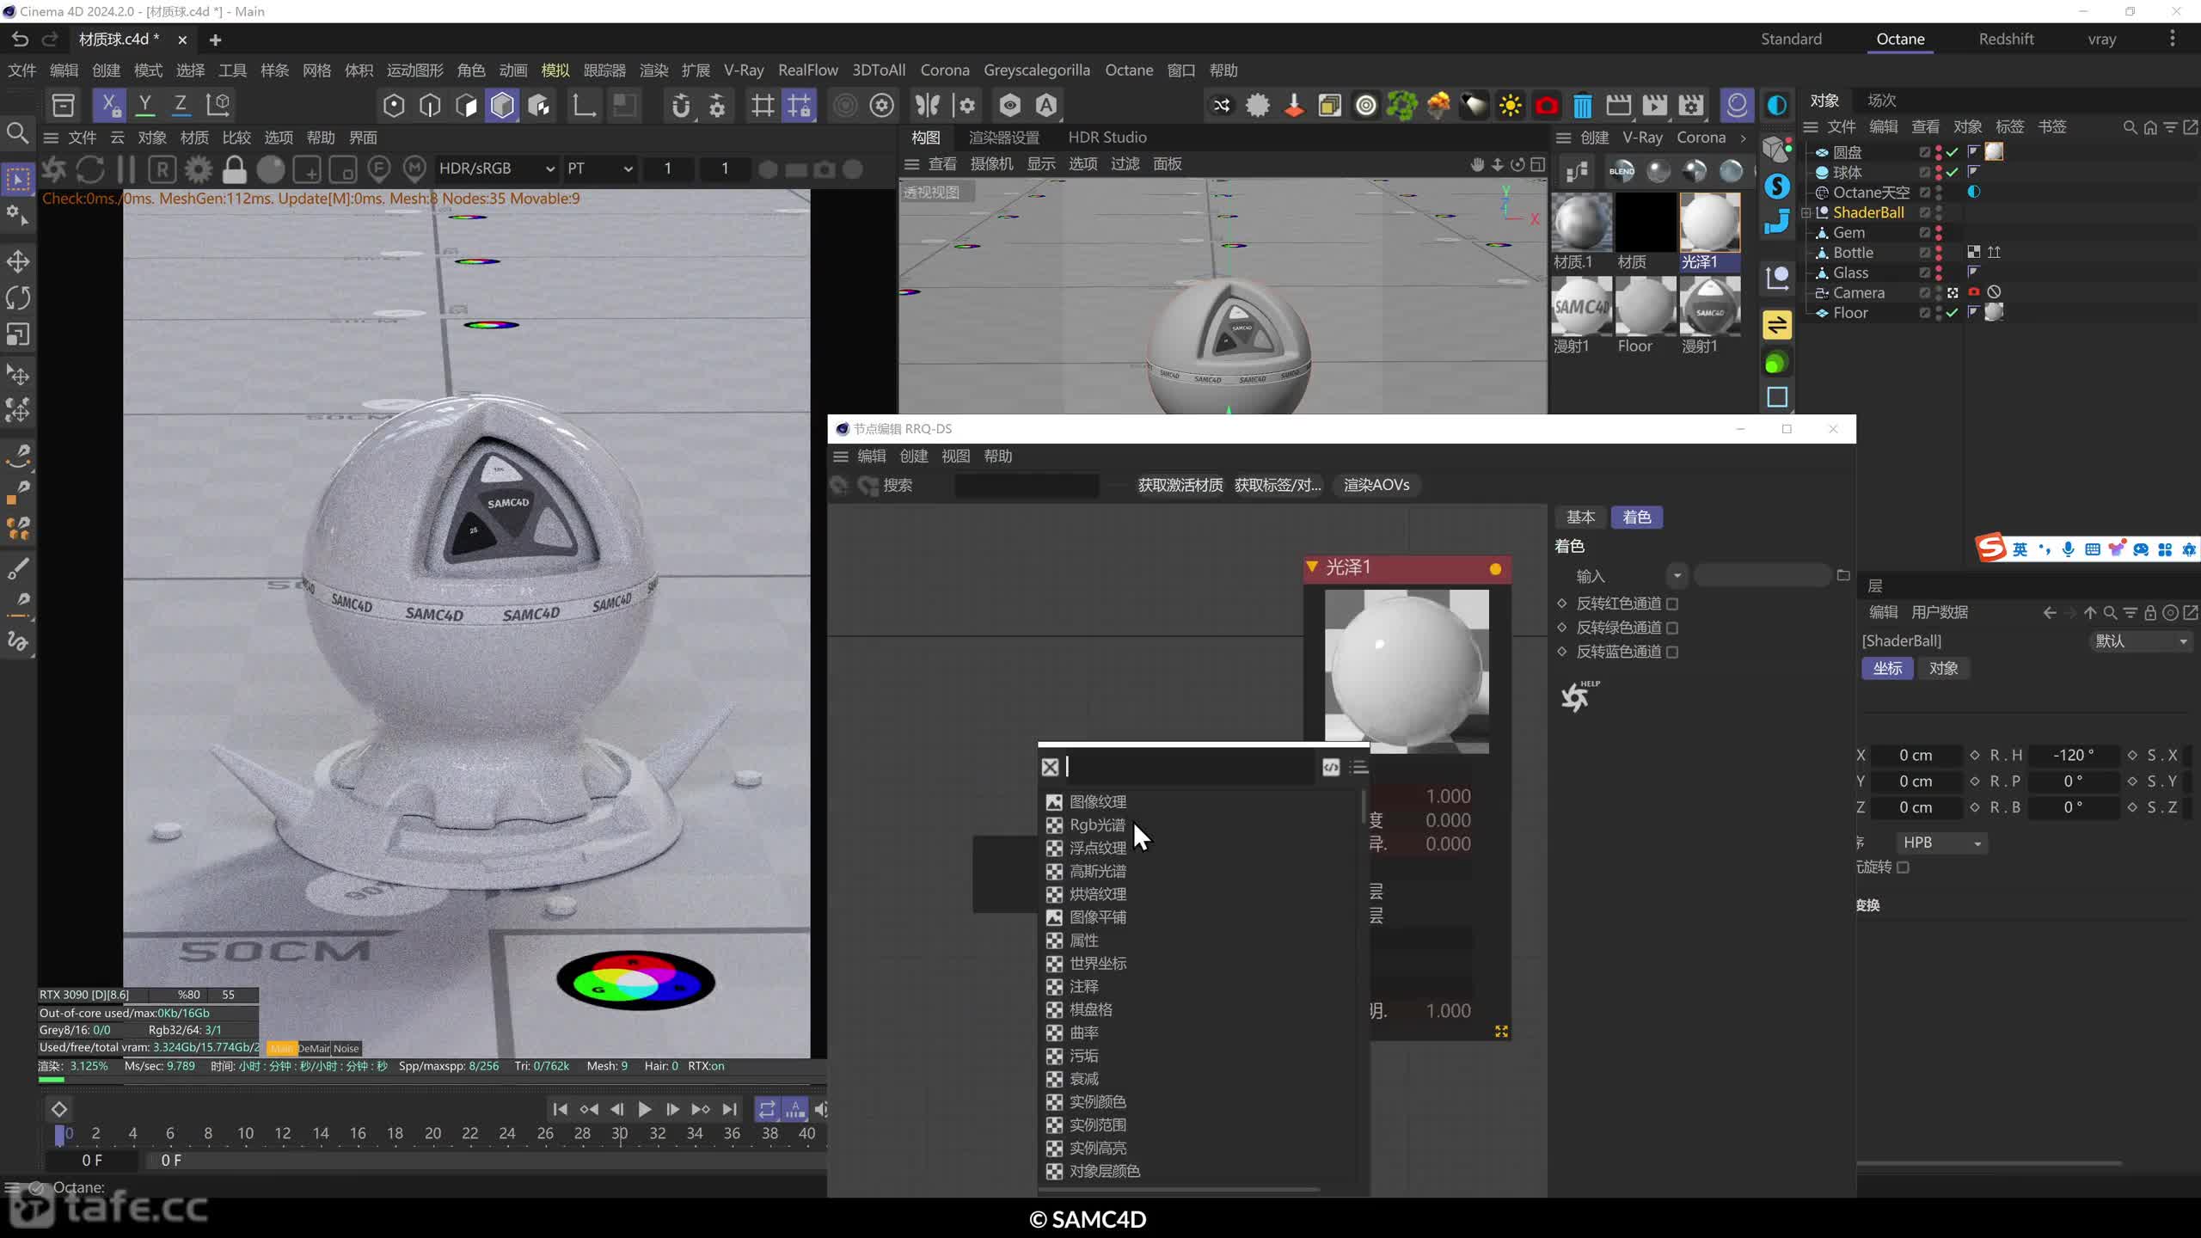Viewport: 2201px width, 1238px height.
Task: Open the 默认 dropdown in attributes panel
Action: click(x=2140, y=641)
